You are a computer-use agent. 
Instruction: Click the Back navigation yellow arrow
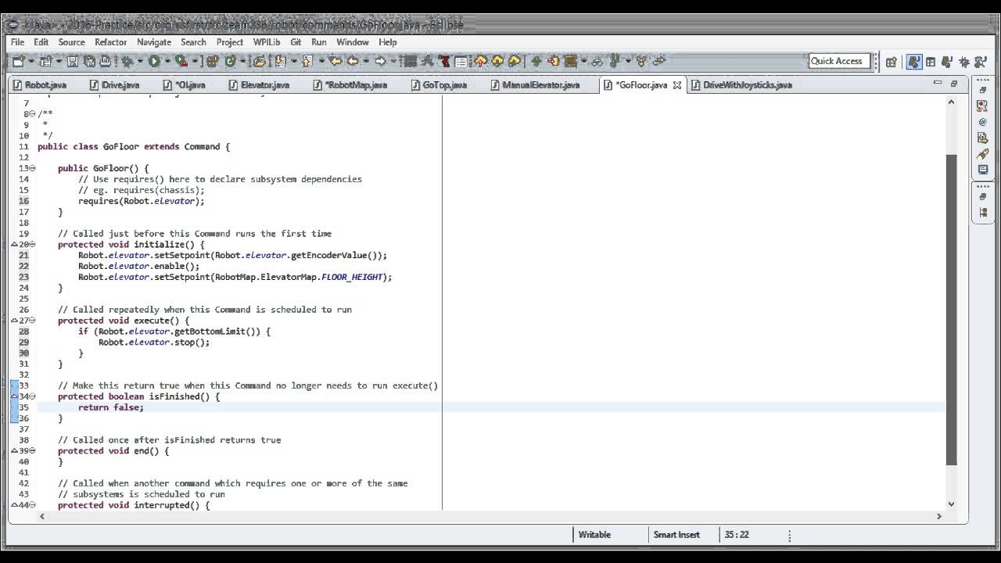(x=353, y=61)
